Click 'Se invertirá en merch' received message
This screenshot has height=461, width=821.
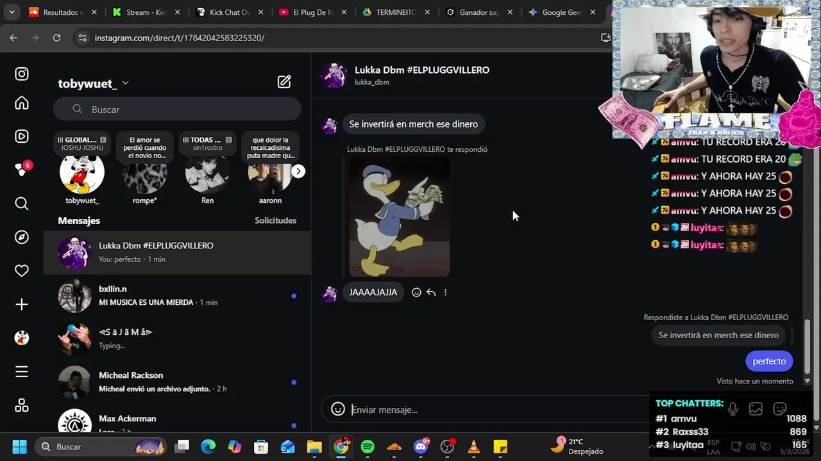(x=414, y=124)
